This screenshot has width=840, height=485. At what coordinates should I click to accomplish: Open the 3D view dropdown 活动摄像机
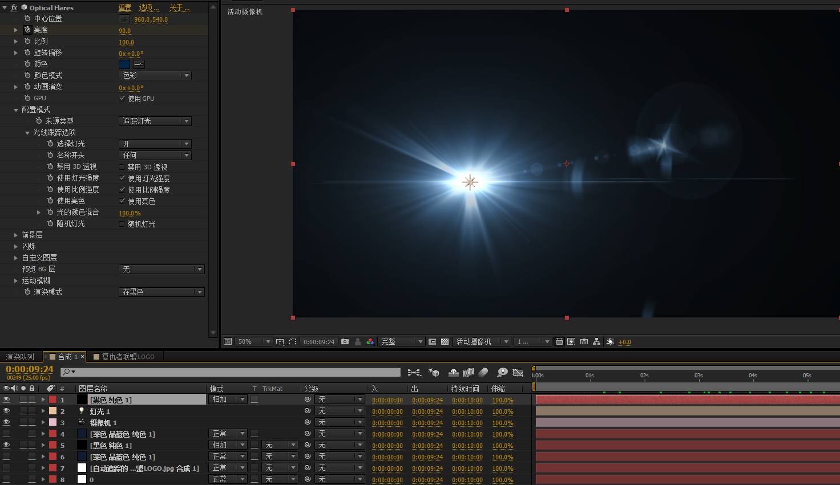(x=482, y=341)
